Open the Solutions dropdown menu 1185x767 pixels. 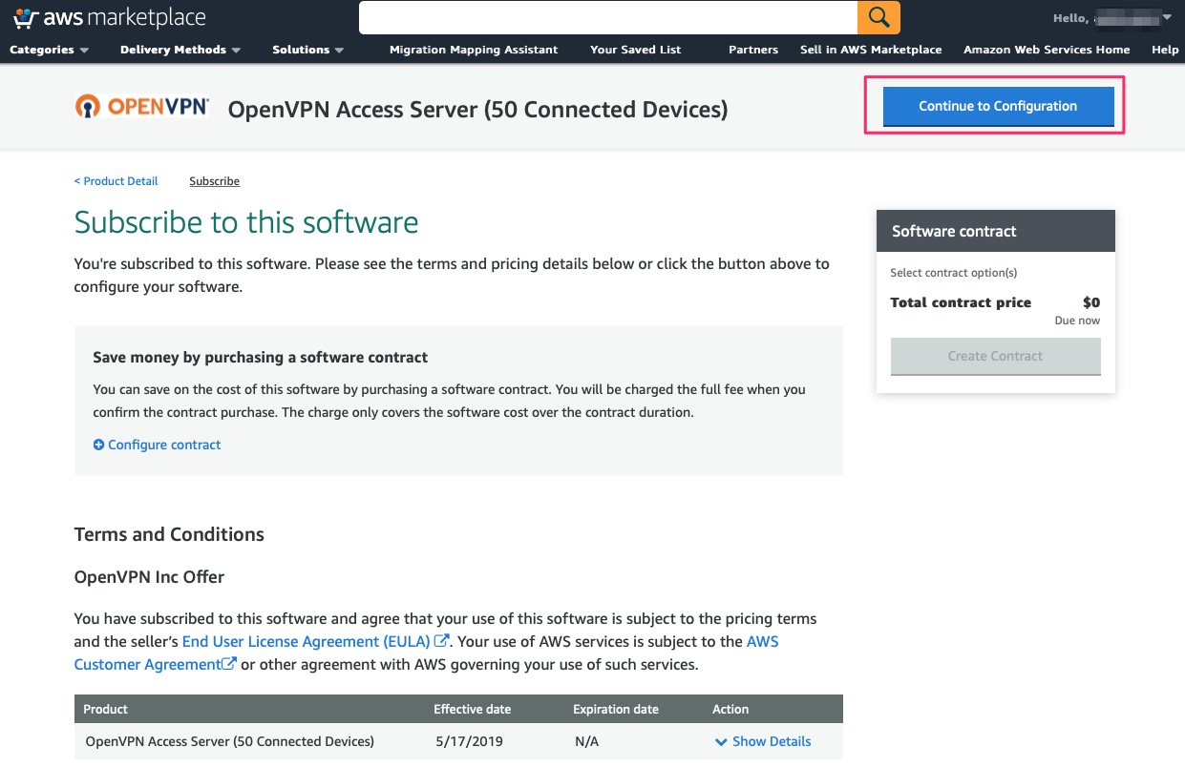[307, 50]
